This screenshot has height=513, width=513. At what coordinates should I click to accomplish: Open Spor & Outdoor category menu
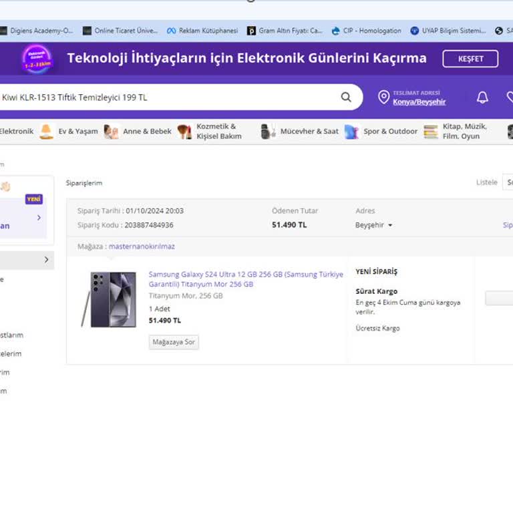pyautogui.click(x=390, y=132)
